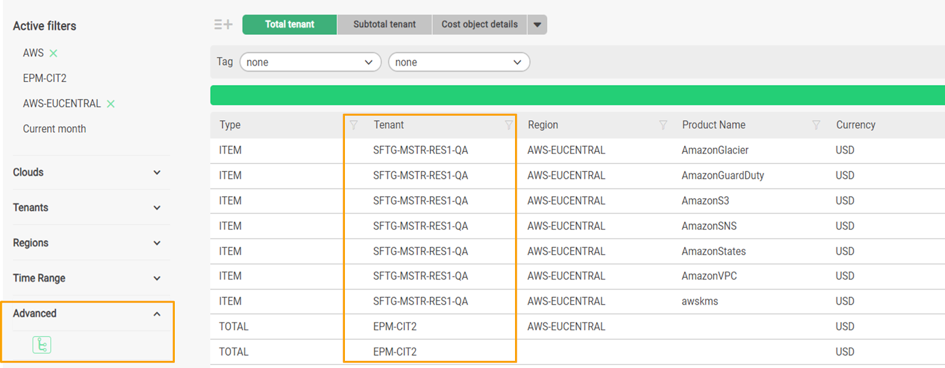Viewport: 945px width, 368px height.
Task: Collapse the Advanced filter section
Action: (157, 314)
